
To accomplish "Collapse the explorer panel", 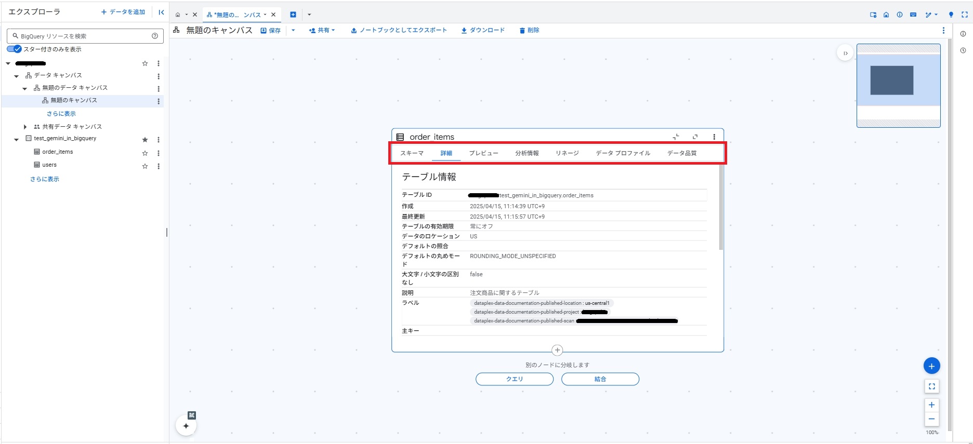I will coord(161,12).
